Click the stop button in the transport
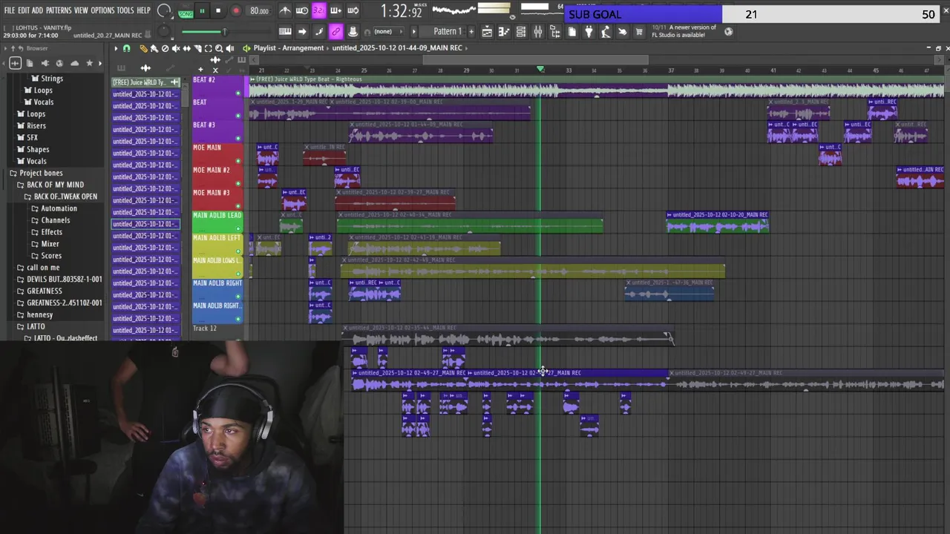 pyautogui.click(x=218, y=11)
